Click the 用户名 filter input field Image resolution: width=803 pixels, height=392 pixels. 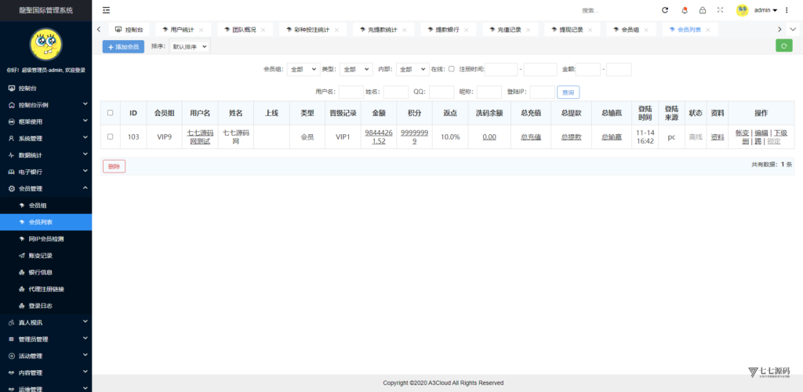point(351,92)
